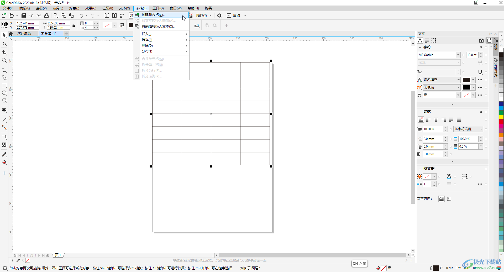Click the Save floppy disk icon

tap(24, 15)
